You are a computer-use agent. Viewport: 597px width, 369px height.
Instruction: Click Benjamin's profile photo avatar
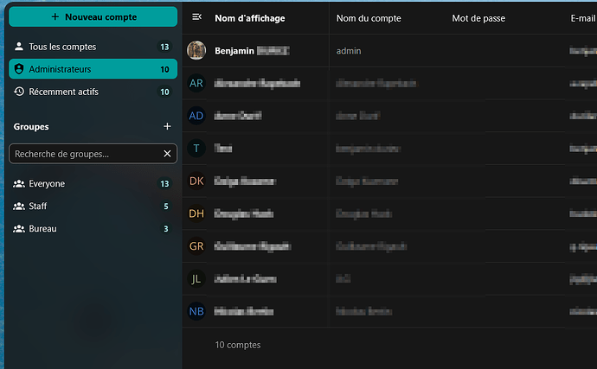click(196, 51)
